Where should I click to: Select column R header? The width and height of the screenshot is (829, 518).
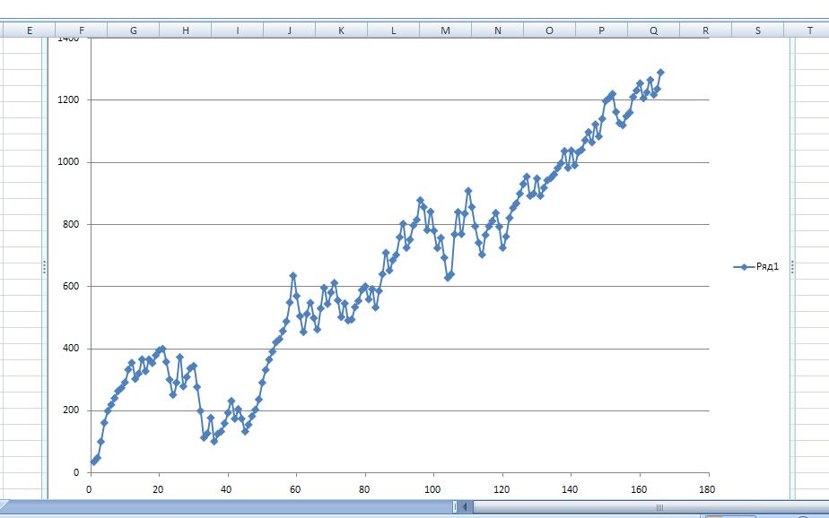click(705, 30)
